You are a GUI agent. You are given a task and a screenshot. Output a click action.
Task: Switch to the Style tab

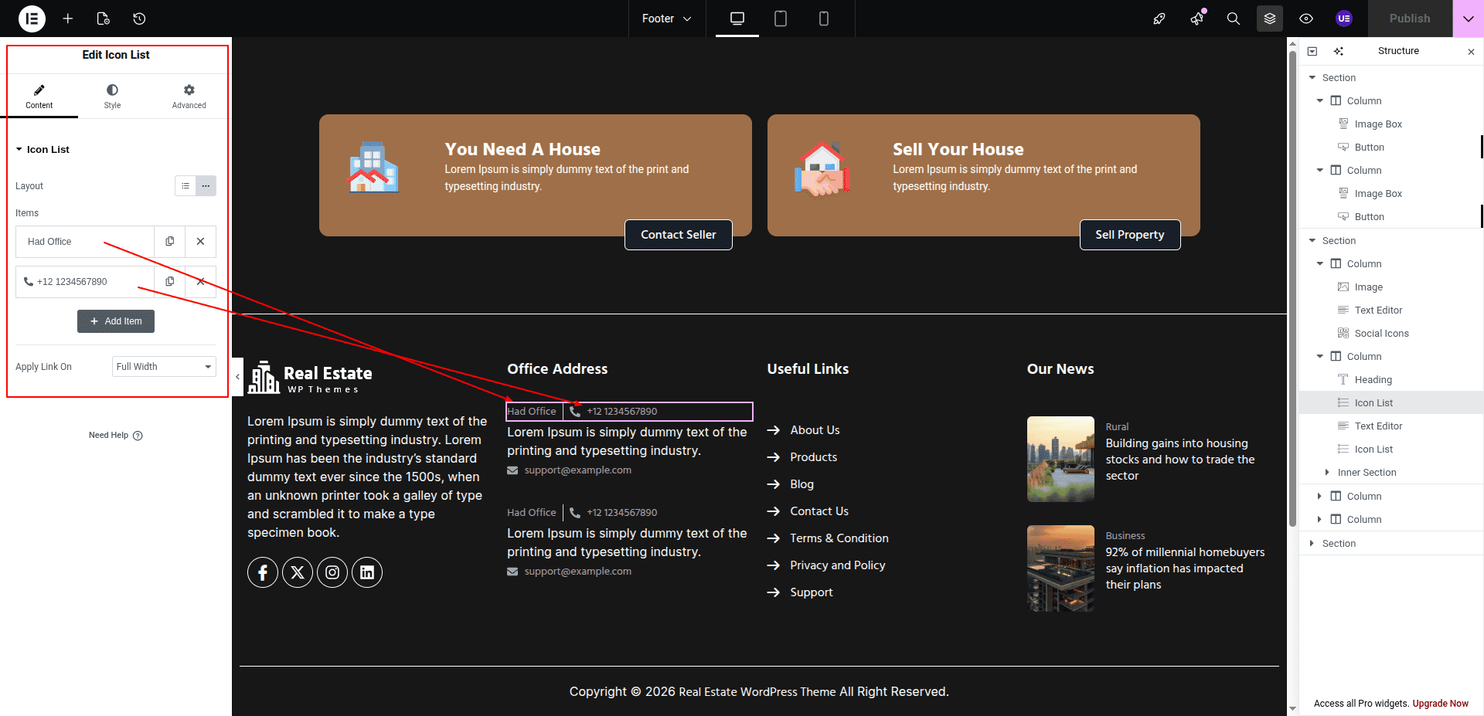click(112, 97)
